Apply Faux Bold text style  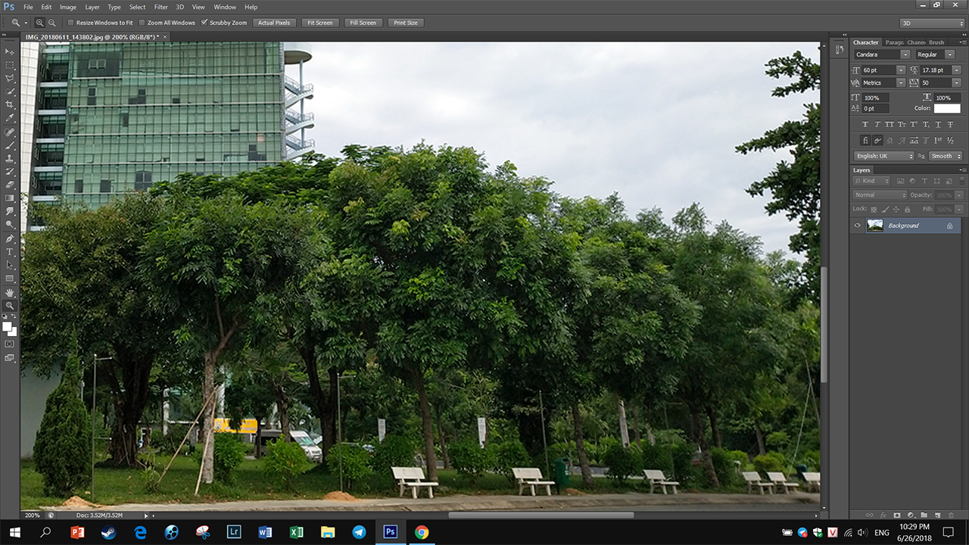pos(865,124)
